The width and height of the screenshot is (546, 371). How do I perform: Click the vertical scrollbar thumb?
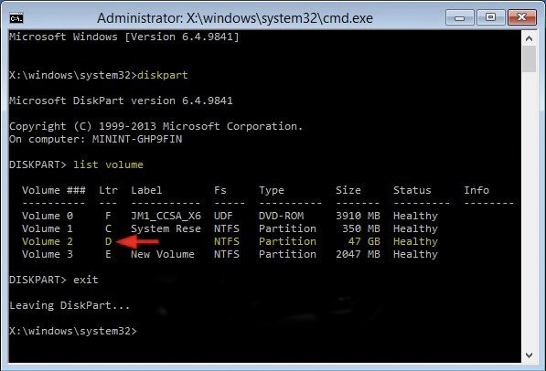(529, 58)
